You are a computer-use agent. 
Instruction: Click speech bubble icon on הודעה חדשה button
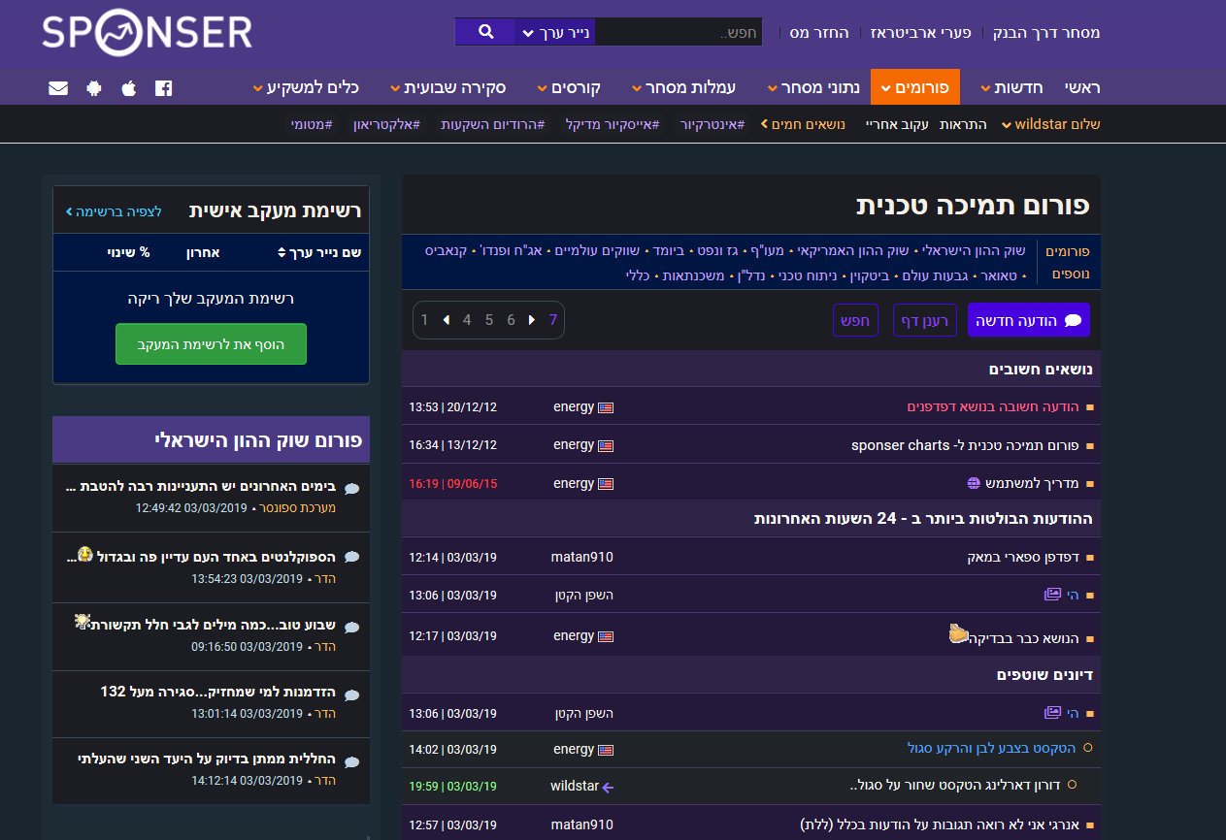1073,320
